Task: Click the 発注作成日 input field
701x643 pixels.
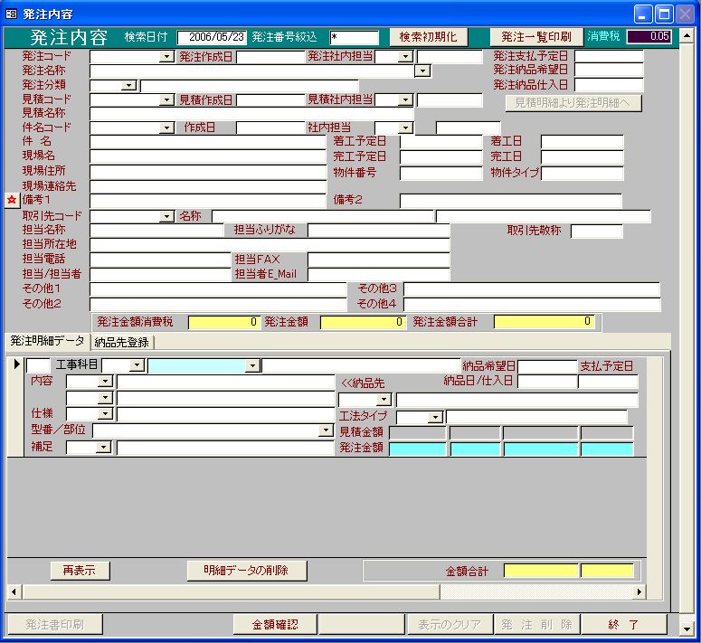Action: tap(270, 57)
